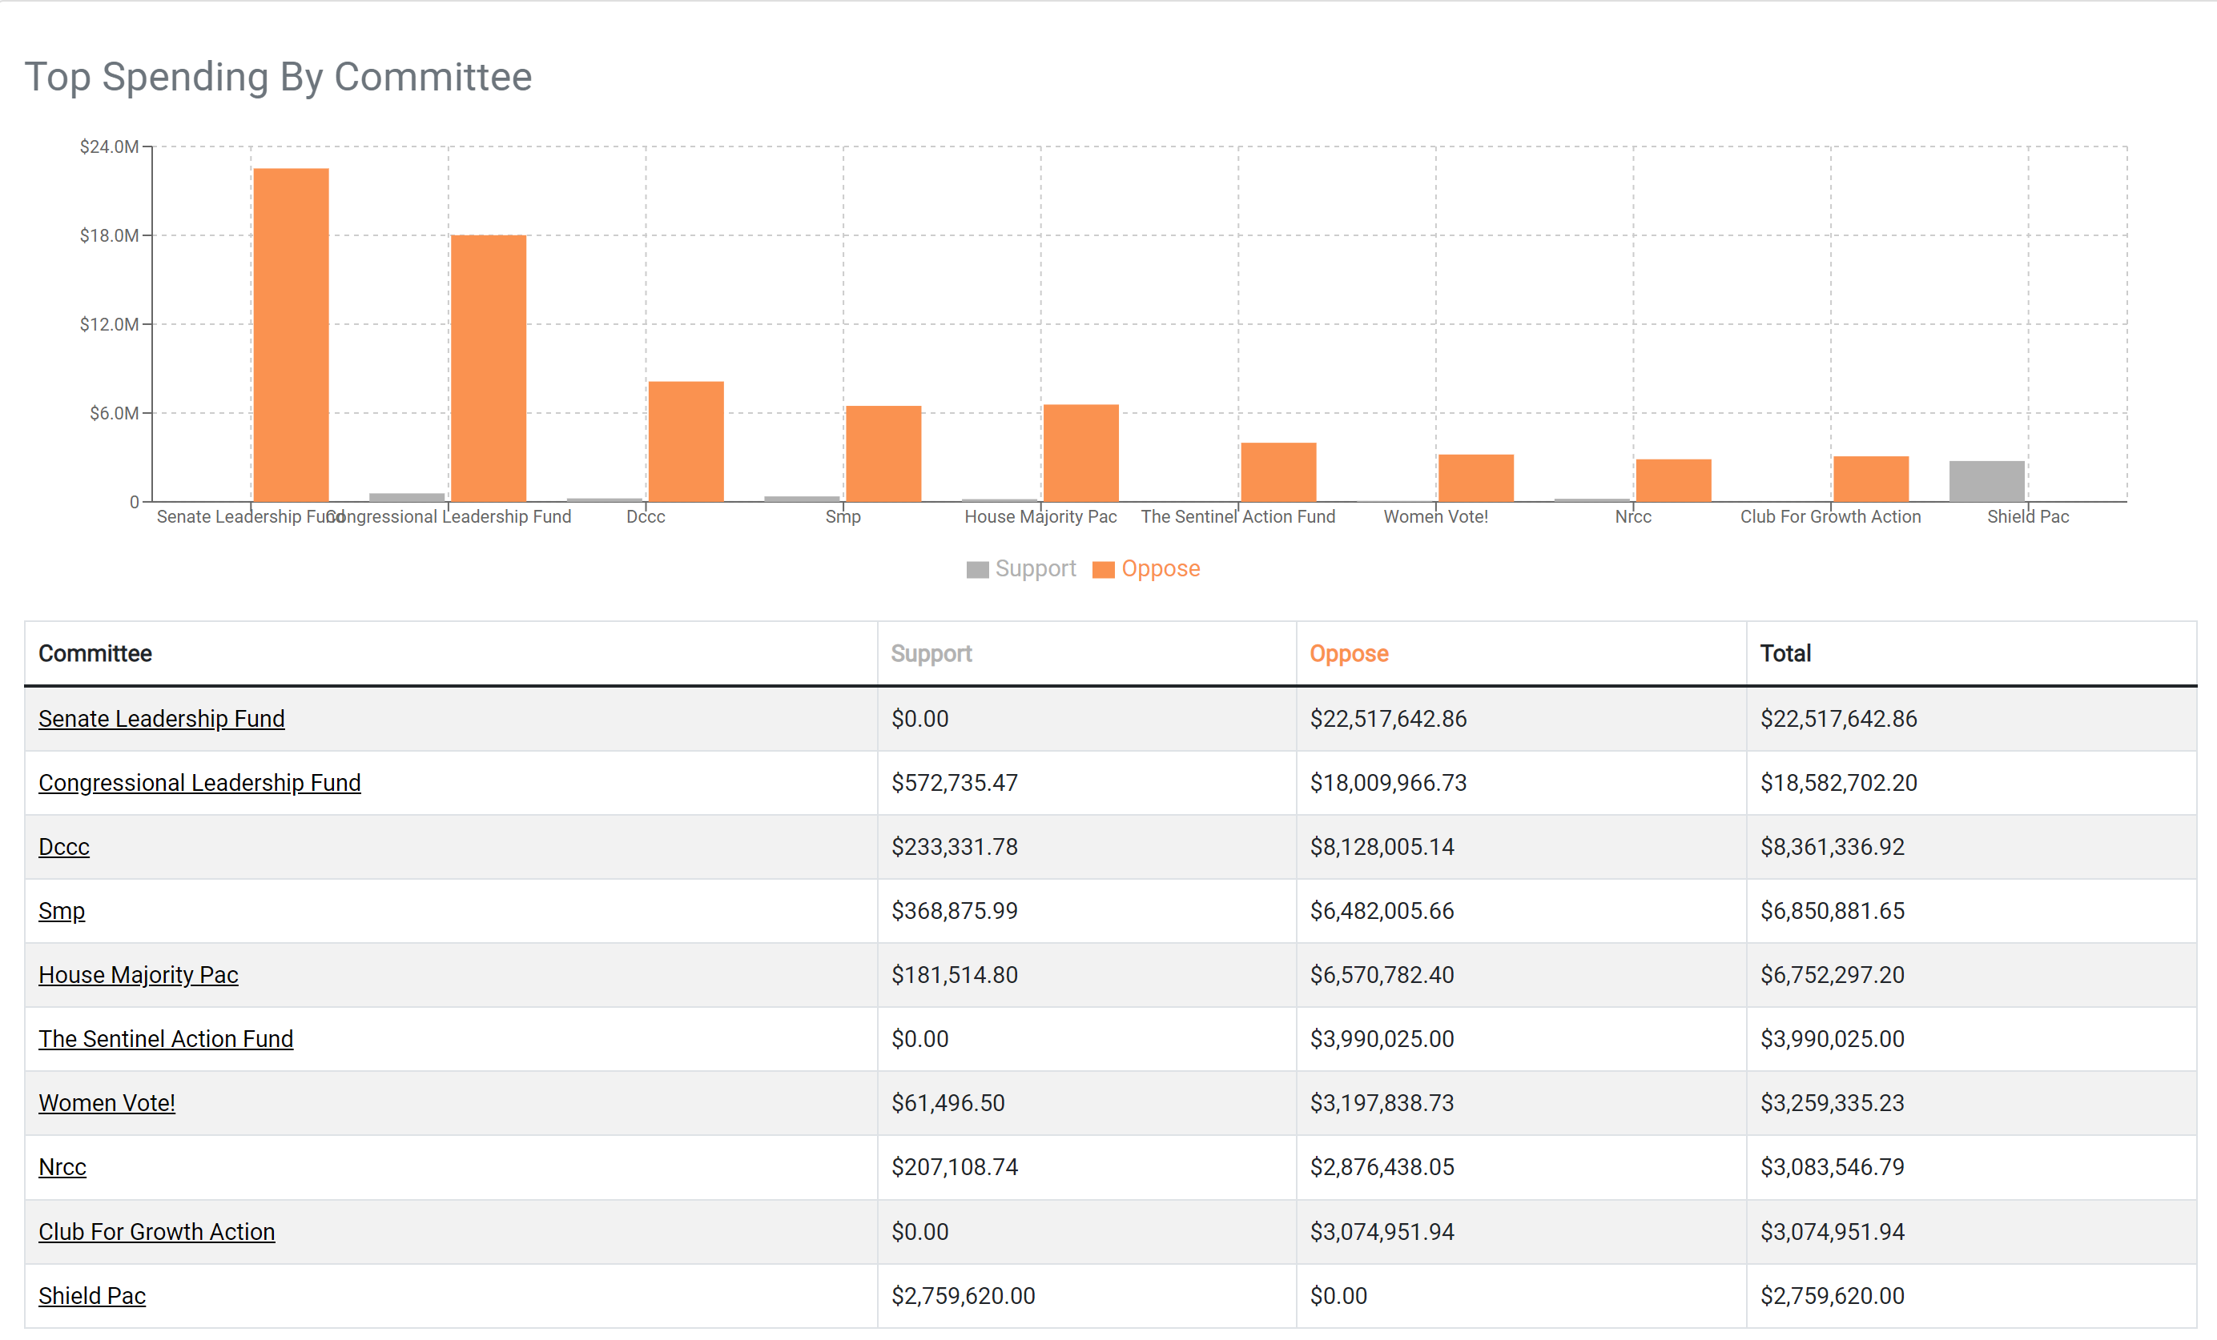Select the Women Vote! oppose bar

coord(1475,478)
